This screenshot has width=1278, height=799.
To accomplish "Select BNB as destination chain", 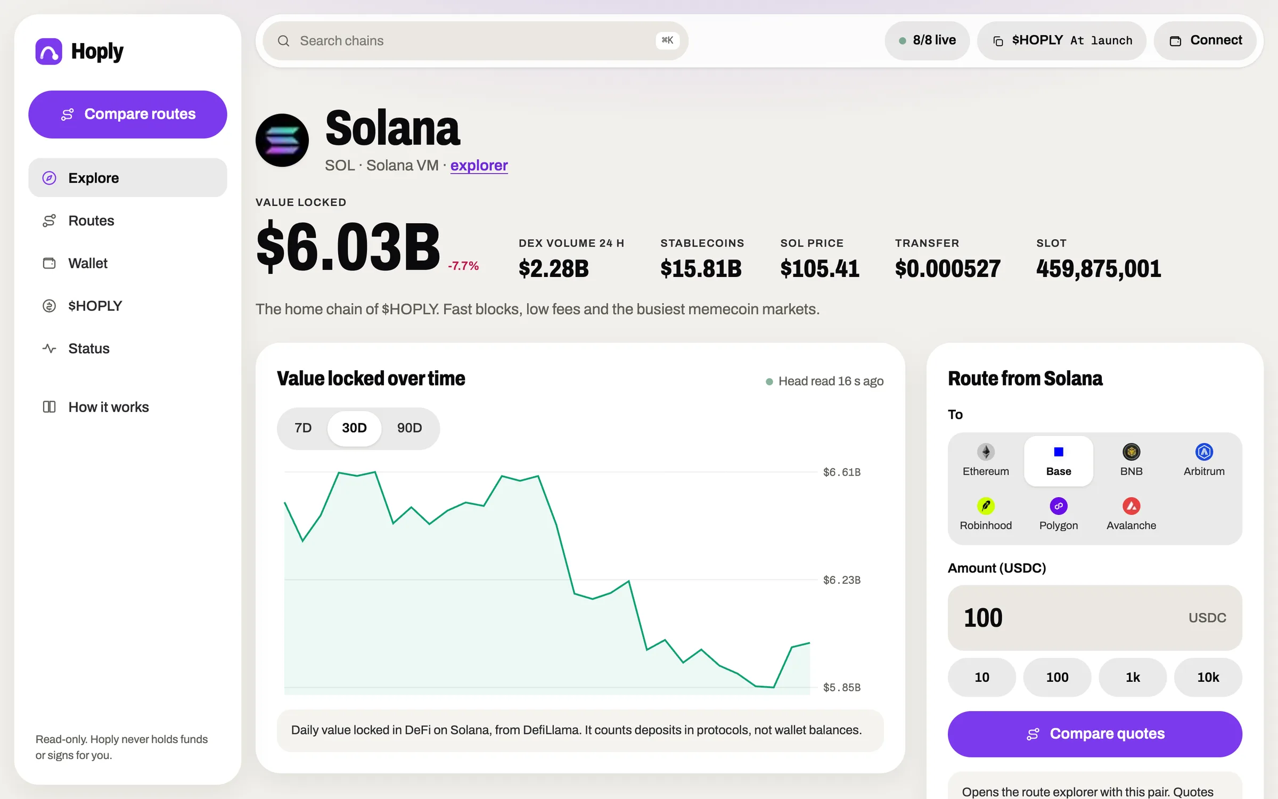I will pyautogui.click(x=1131, y=461).
